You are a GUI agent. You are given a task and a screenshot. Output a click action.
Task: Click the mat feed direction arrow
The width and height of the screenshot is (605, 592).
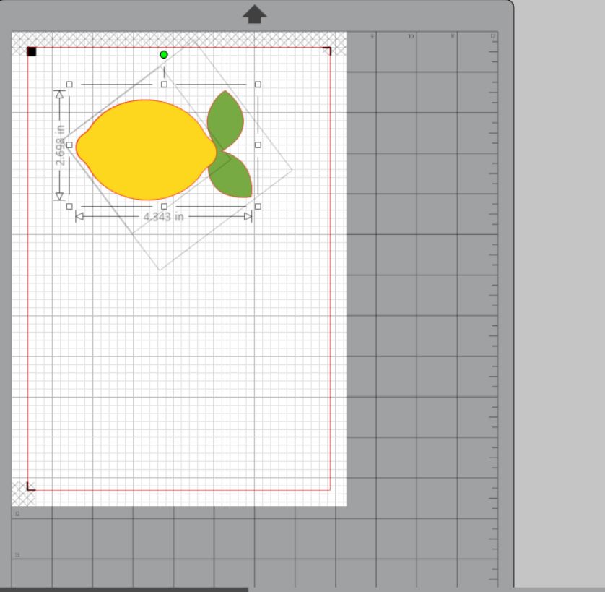tap(254, 14)
